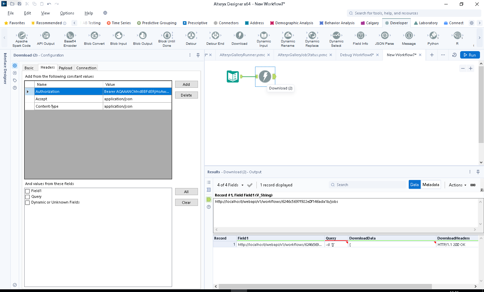Enable Dynamic or Unknown Fields checkbox

(28, 203)
